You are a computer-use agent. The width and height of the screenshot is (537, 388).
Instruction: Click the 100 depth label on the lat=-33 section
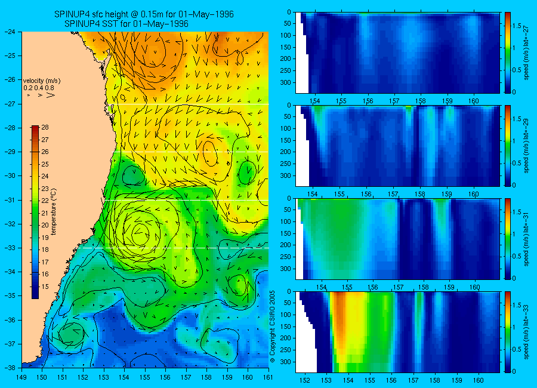285,315
